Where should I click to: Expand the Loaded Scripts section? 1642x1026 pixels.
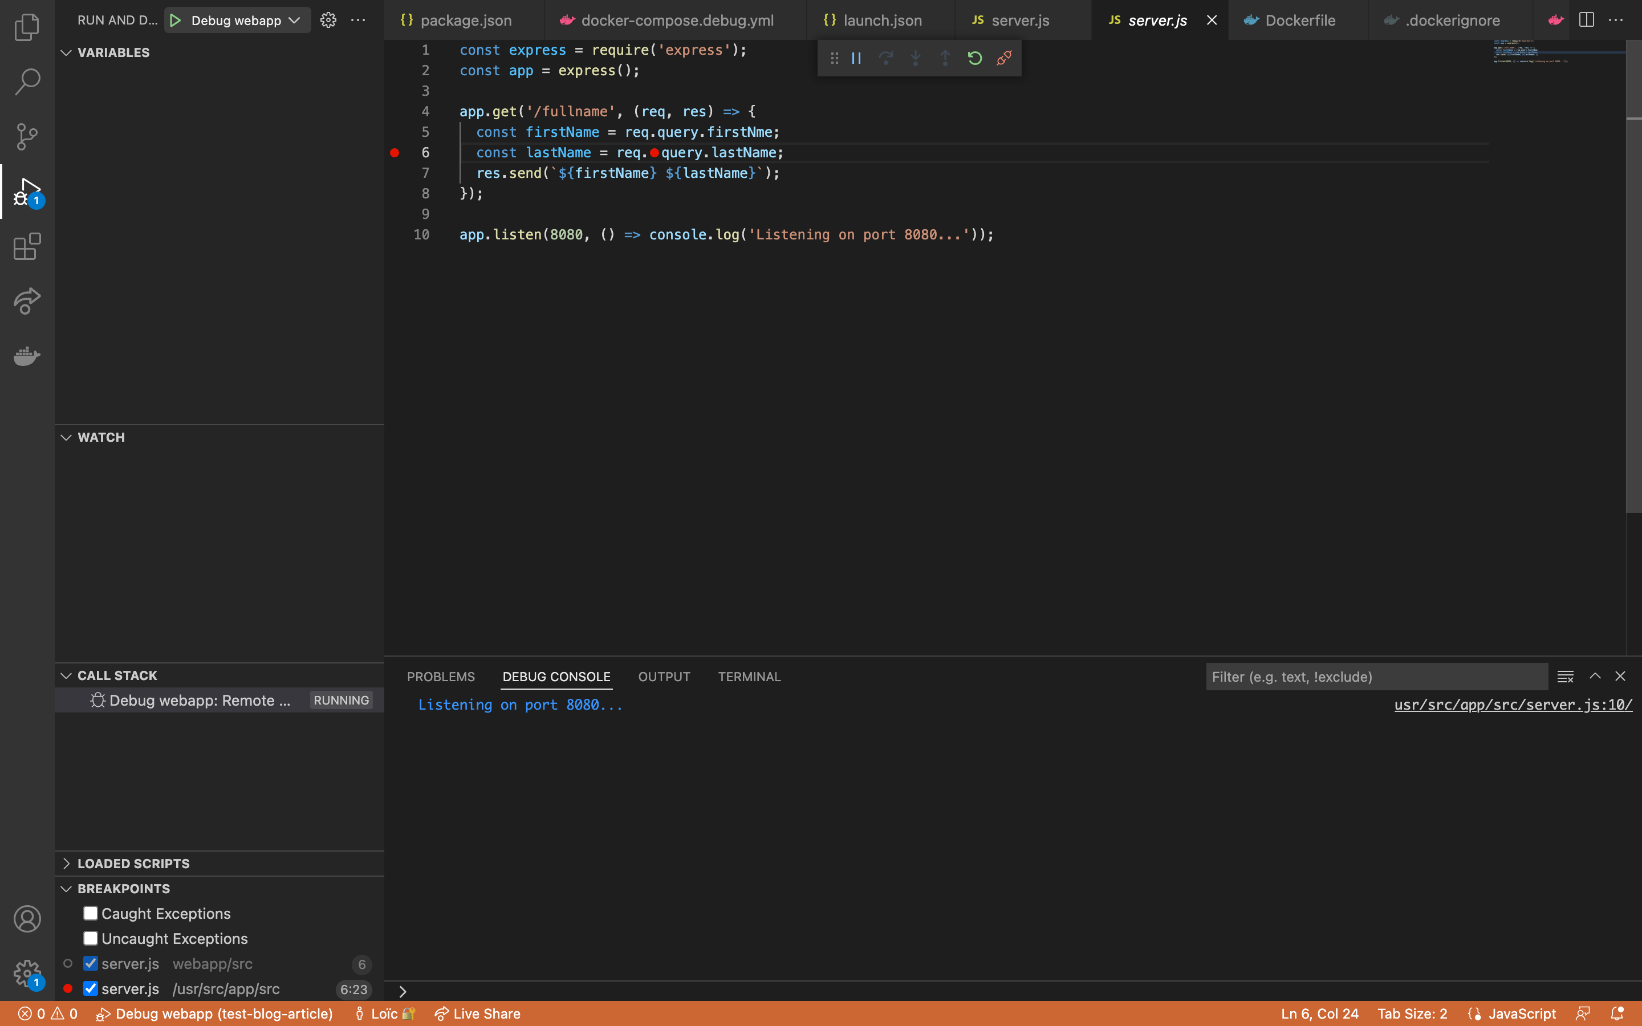click(x=67, y=863)
